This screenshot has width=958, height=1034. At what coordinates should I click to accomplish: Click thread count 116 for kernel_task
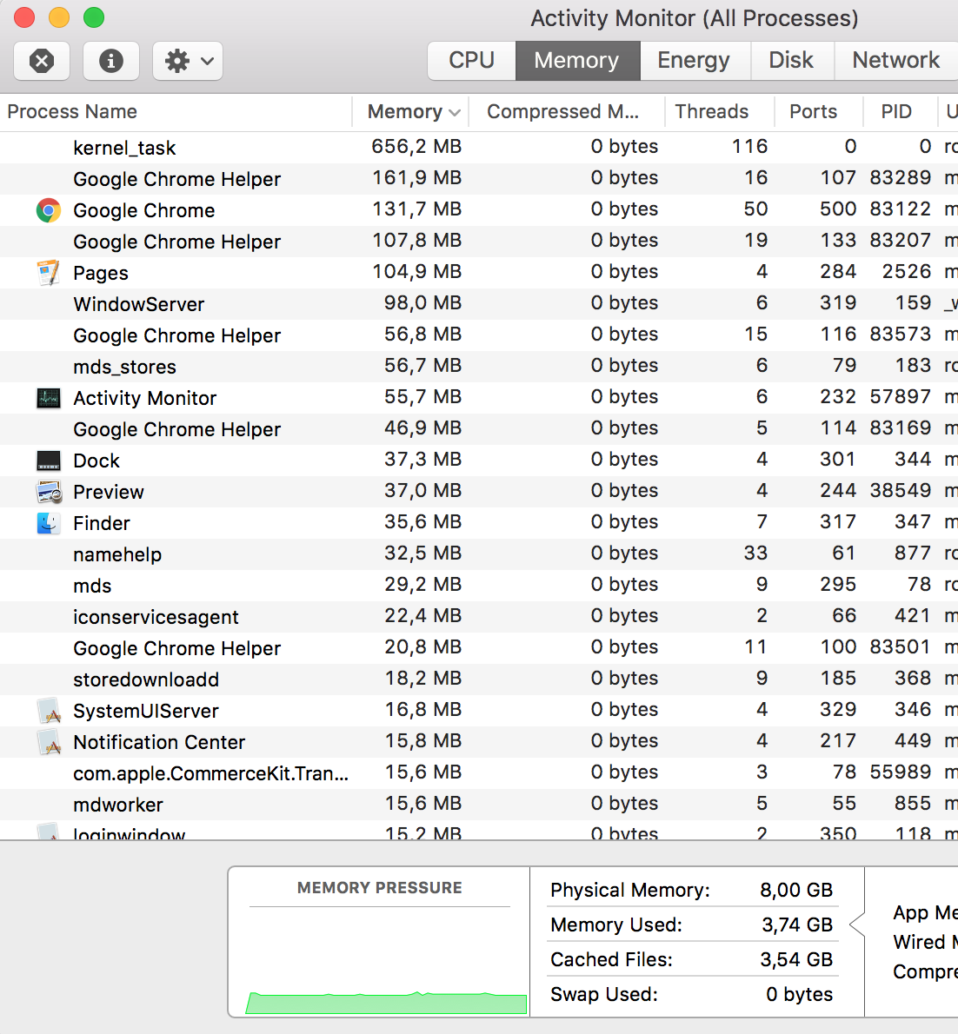coord(749,146)
